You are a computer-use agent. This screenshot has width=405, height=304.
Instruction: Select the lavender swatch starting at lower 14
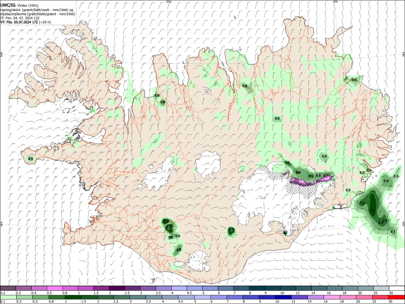[x=316, y=297]
